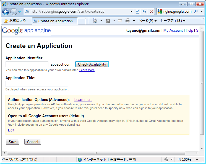Focus the address bar URL field
The height and width of the screenshot is (164, 206).
79,12
